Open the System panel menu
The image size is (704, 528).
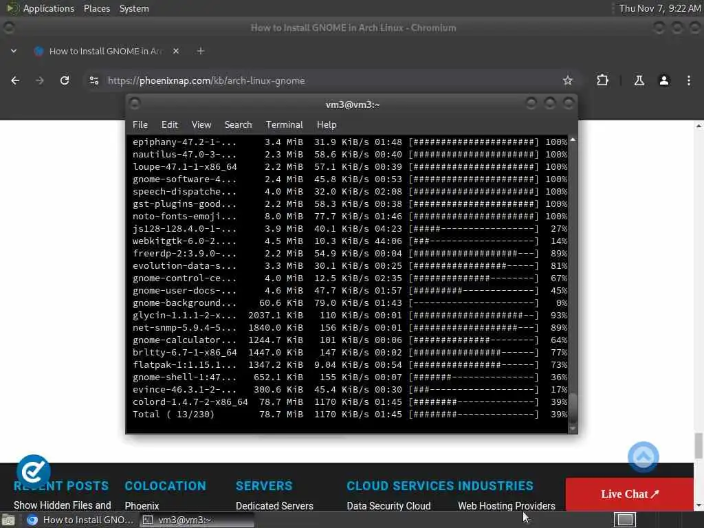click(x=134, y=8)
